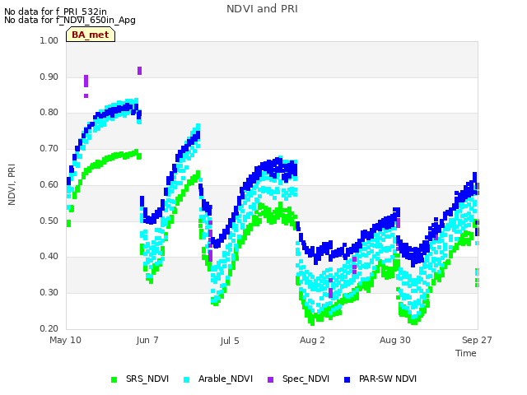
Task: Select the Spec_NDVI legend text
Action: coord(305,379)
